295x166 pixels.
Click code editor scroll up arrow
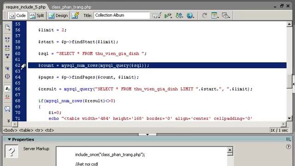coord(289,24)
